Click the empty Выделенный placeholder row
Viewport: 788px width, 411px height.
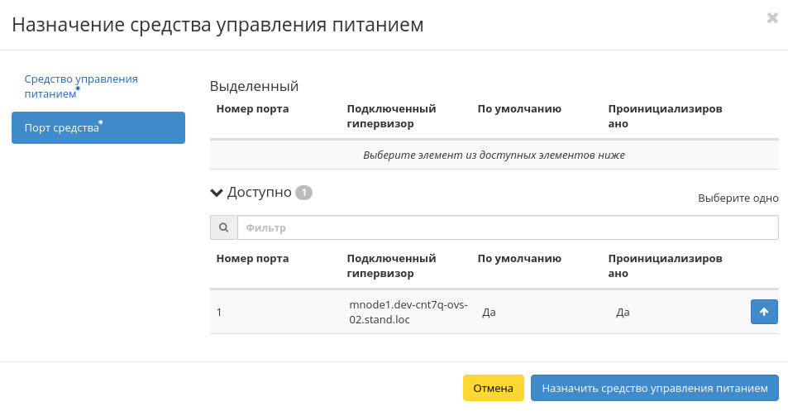(494, 155)
